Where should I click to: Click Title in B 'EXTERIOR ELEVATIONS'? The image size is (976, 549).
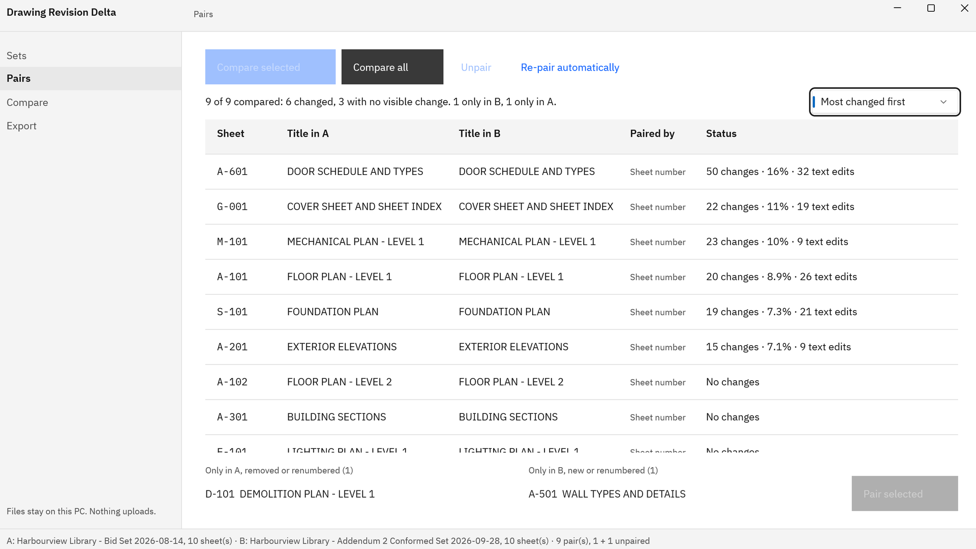[x=513, y=347]
